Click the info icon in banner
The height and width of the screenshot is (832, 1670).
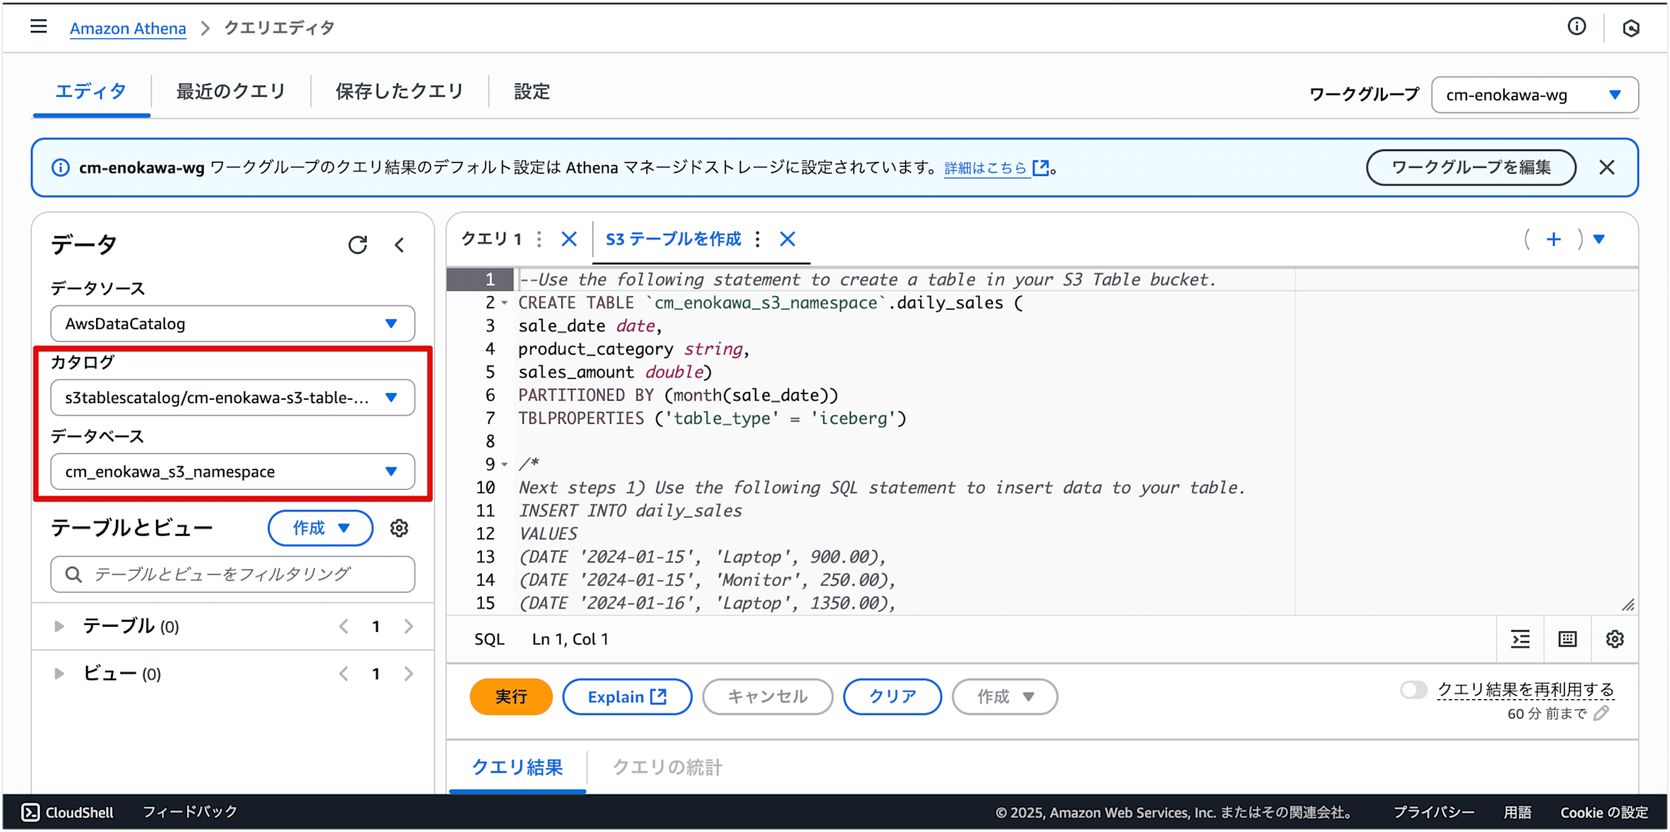click(61, 168)
